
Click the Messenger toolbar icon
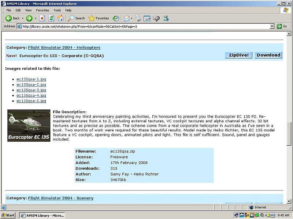coord(166,18)
